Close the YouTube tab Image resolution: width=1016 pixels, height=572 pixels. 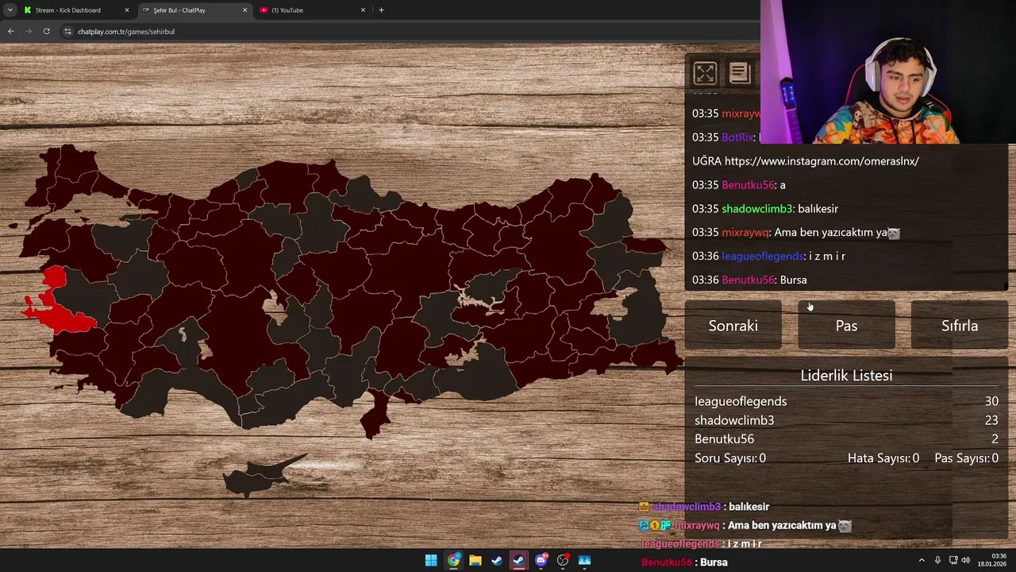[x=363, y=10]
